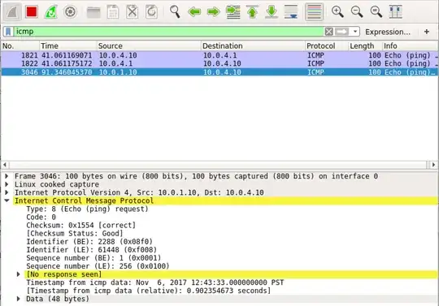Expand the No response seen item

pos(19,274)
